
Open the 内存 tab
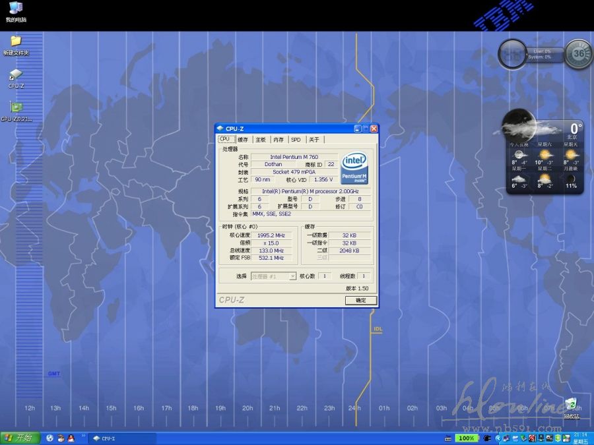pos(279,140)
